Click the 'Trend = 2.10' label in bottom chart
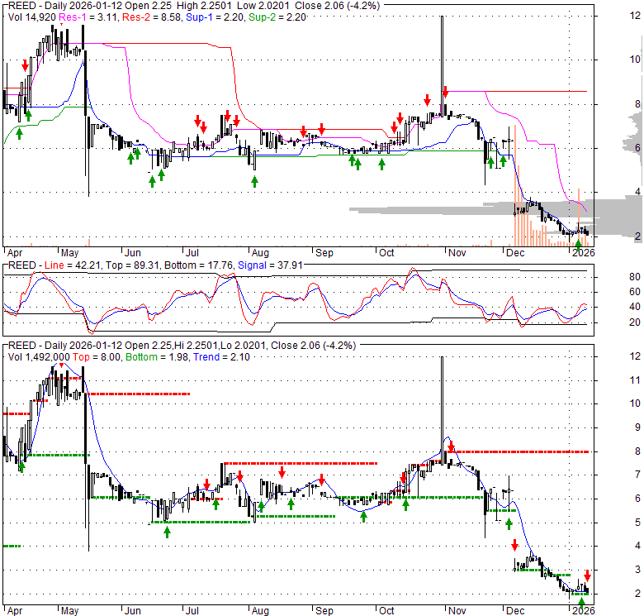 tap(221, 357)
